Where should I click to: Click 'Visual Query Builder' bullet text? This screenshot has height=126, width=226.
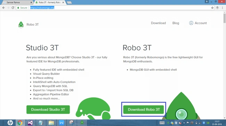tap(46, 74)
